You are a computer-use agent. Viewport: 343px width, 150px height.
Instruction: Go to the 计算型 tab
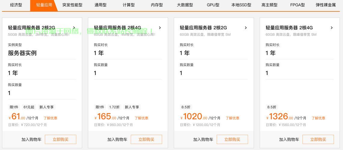coord(129,5)
